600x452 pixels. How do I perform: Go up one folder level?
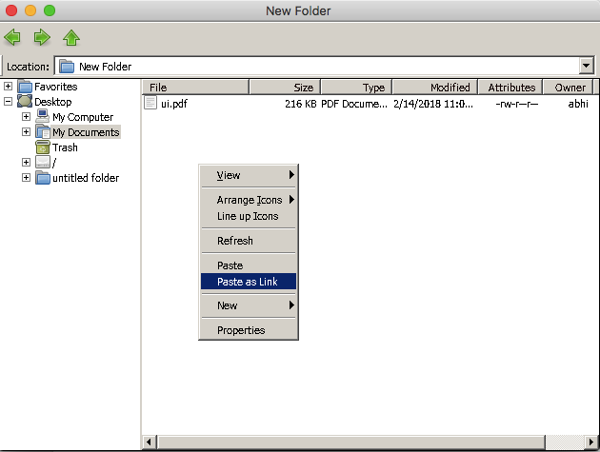coord(71,38)
